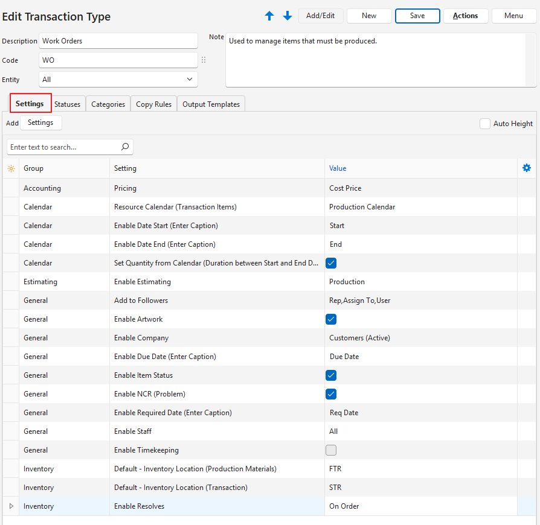Enable the Timekeeping checkbox

[x=331, y=450]
